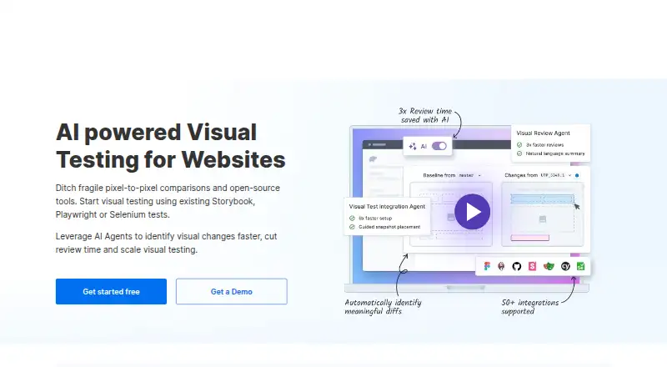The height and width of the screenshot is (367, 667).
Task: Click the Selenium integration icon
Action: pyautogui.click(x=580, y=266)
